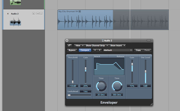
Task: Mute the Audio 2 track
Action: 38,14
